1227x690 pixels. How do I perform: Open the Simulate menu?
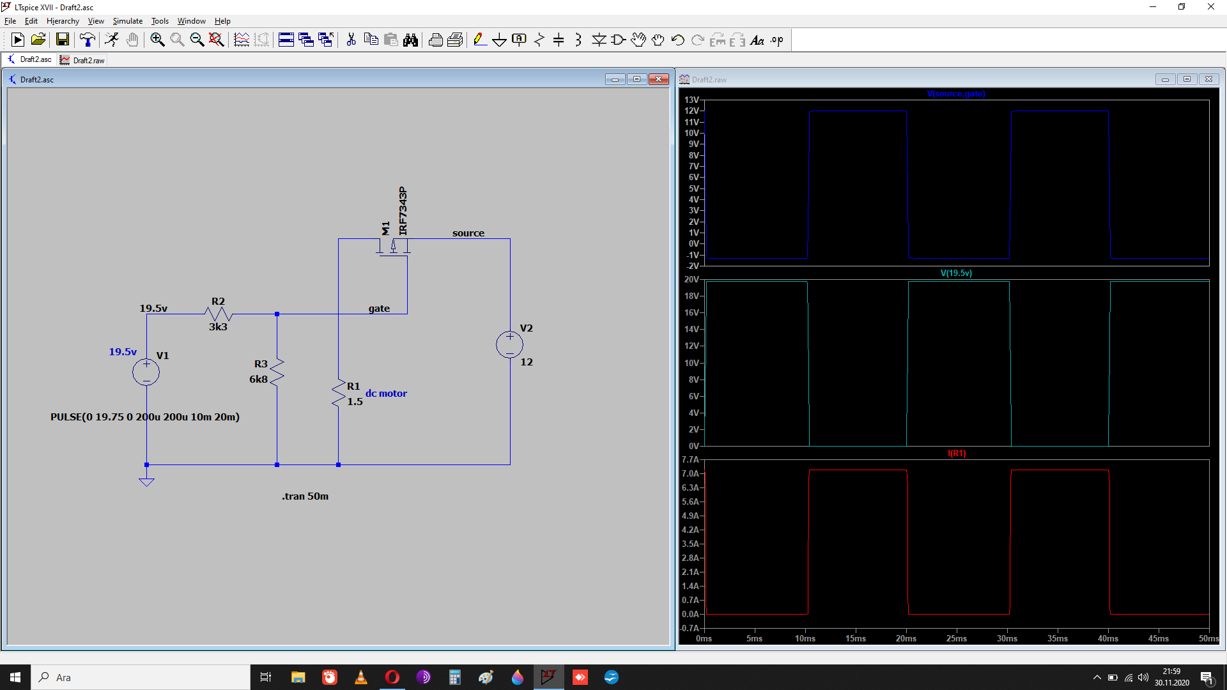128,21
